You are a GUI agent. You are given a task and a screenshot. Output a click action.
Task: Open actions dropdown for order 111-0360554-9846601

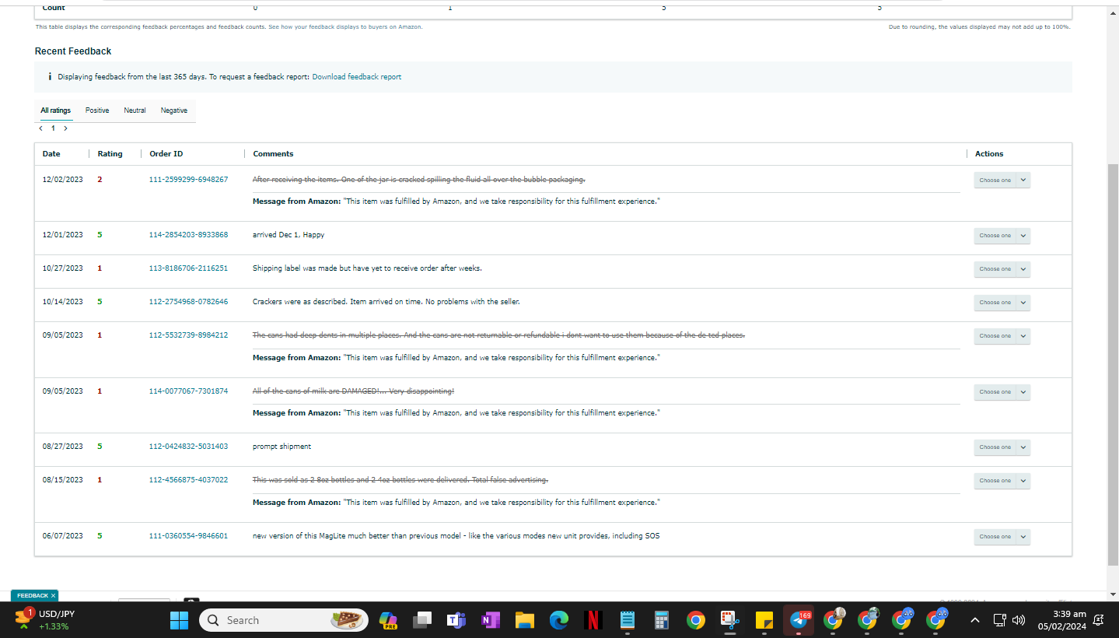[1002, 536]
